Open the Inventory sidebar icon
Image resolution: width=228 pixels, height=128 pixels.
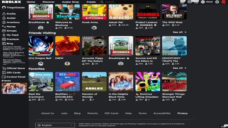coord(4,22)
